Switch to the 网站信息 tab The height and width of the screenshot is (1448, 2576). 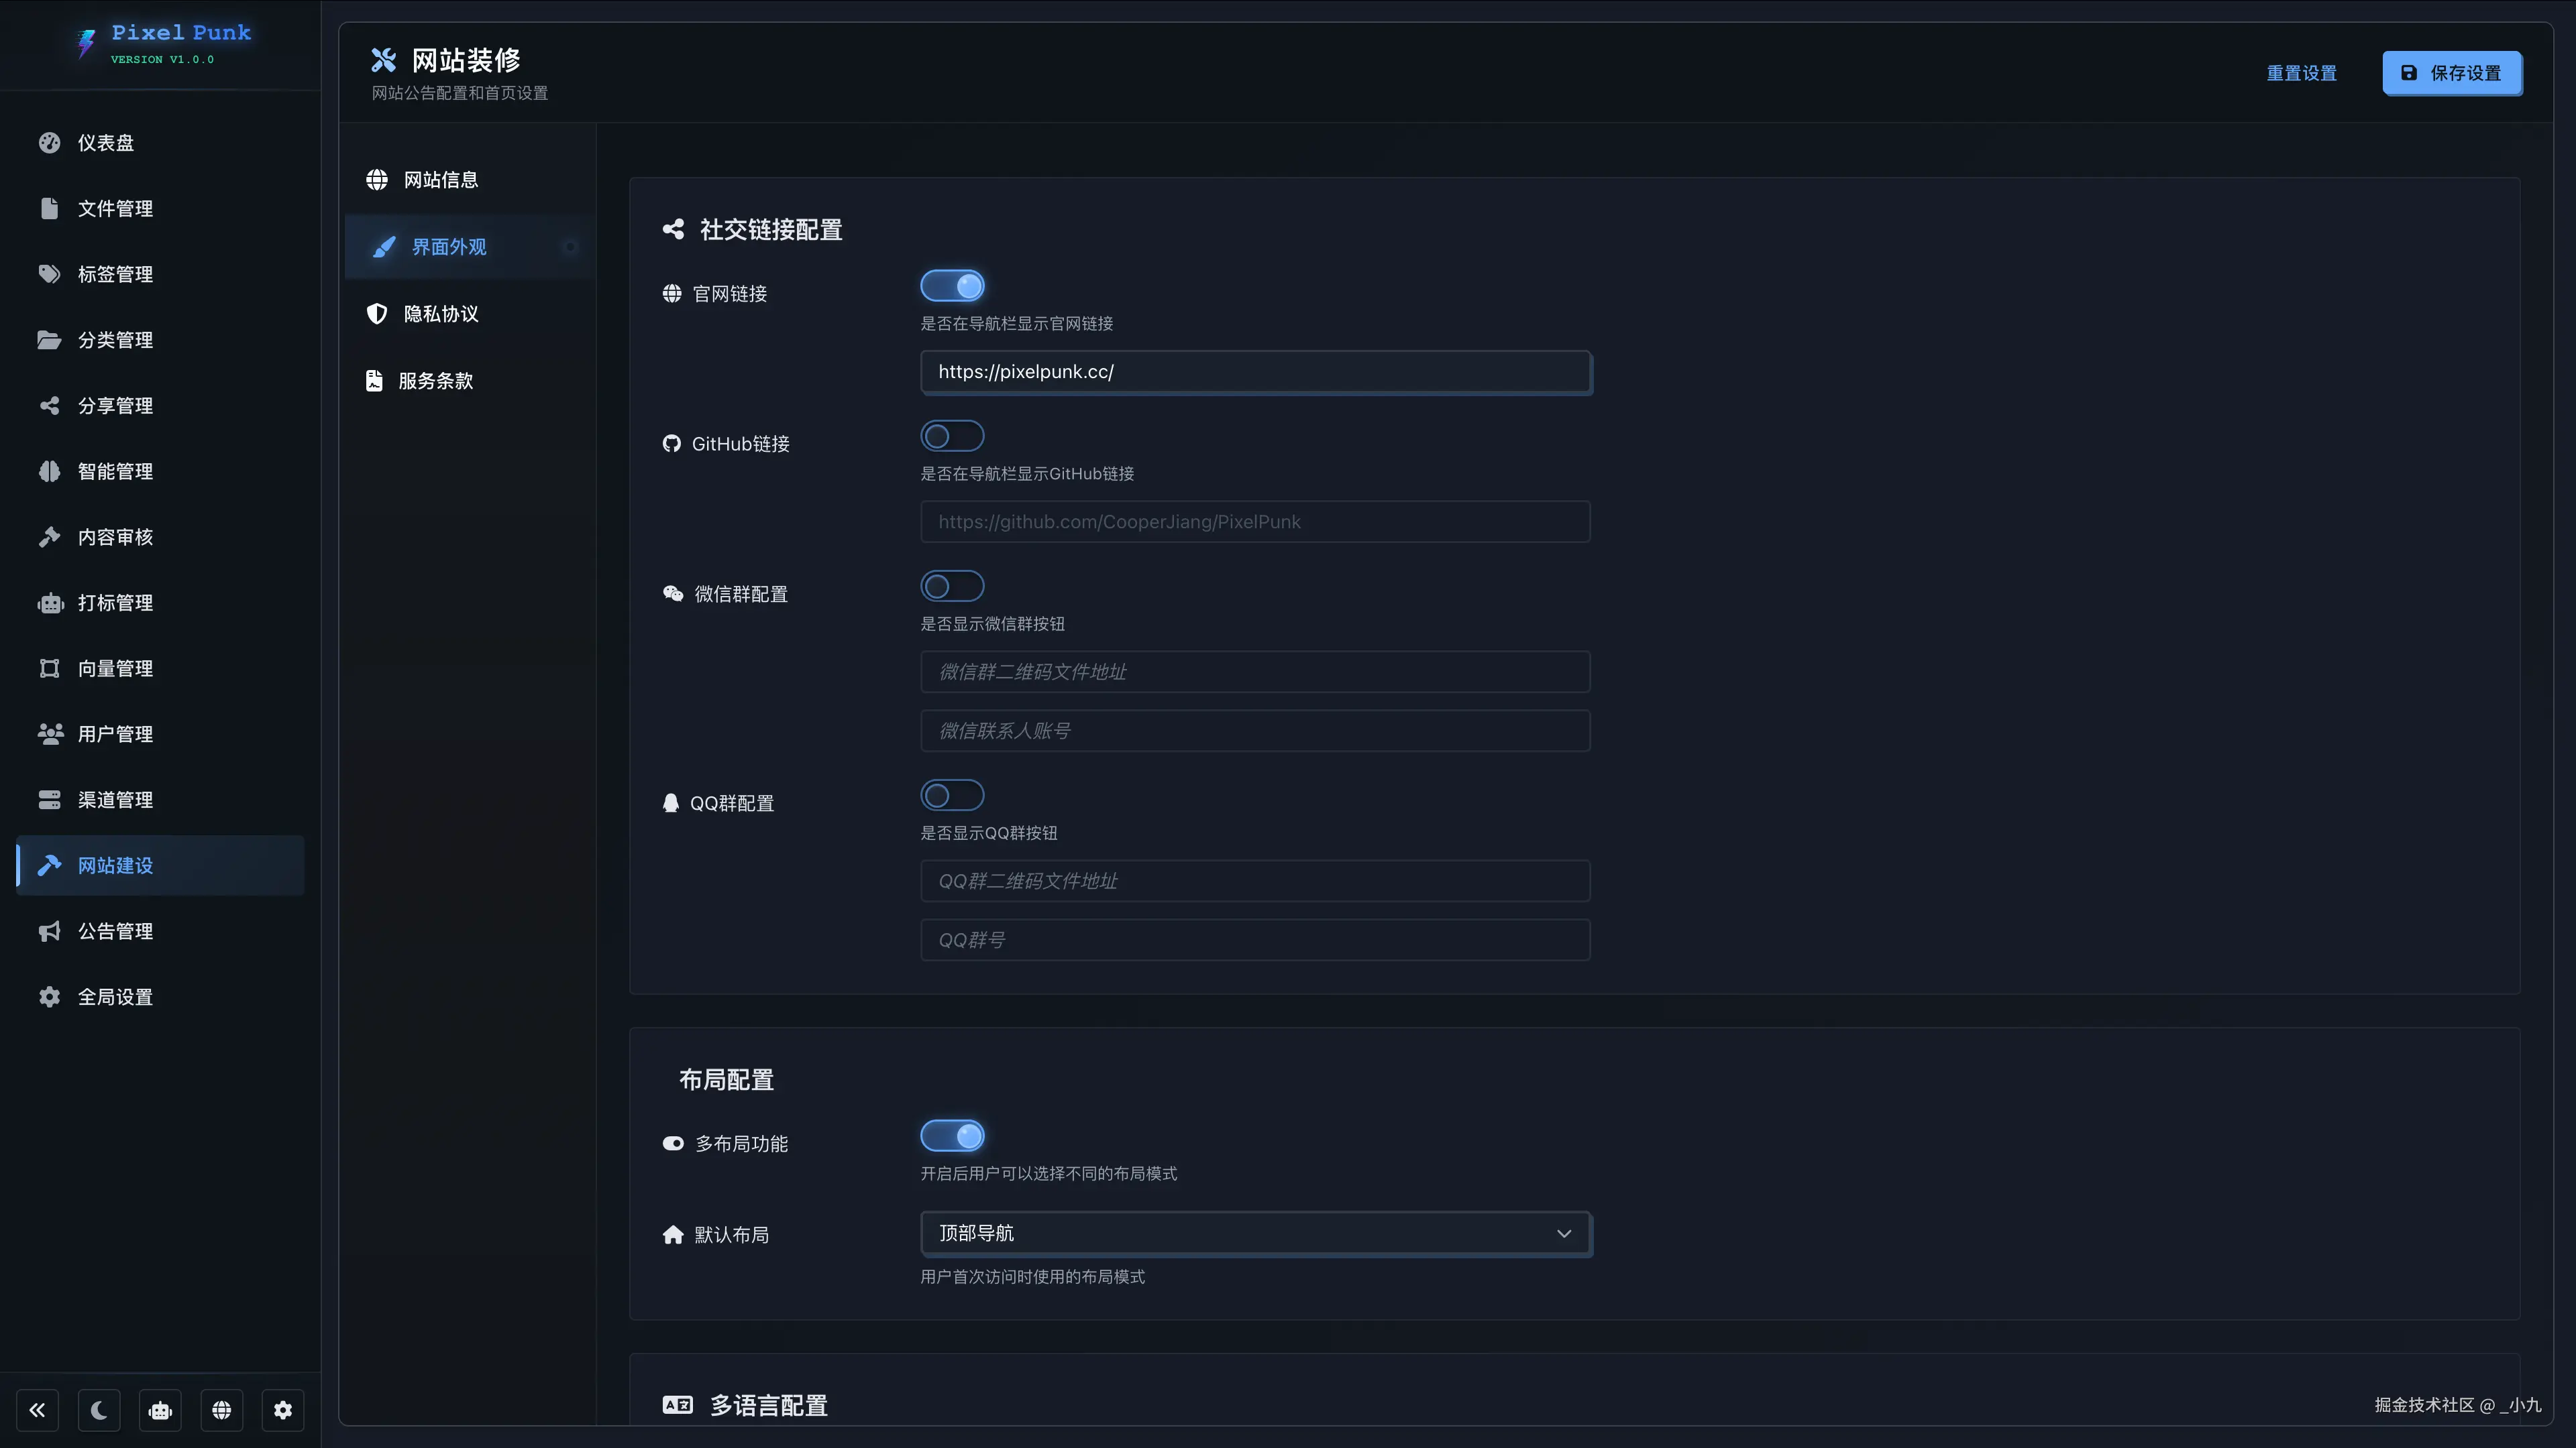pyautogui.click(x=440, y=180)
